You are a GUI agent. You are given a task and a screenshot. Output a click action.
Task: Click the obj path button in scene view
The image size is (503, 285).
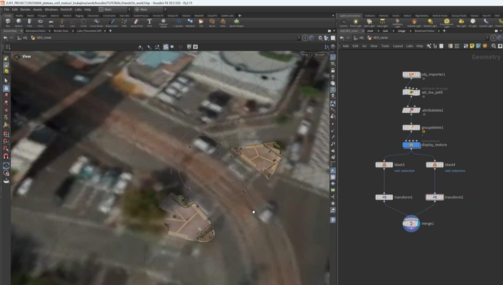pos(25,38)
